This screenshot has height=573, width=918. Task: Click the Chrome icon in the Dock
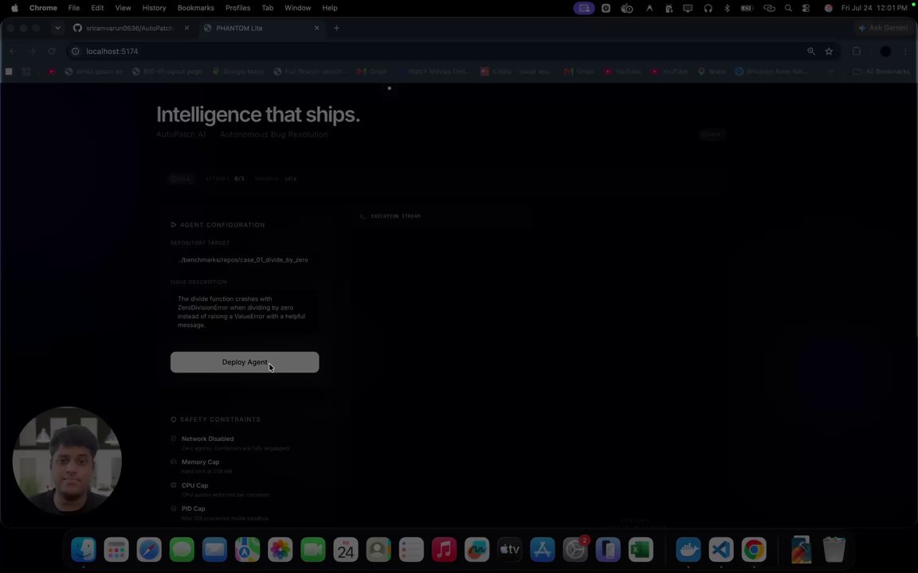click(x=754, y=550)
